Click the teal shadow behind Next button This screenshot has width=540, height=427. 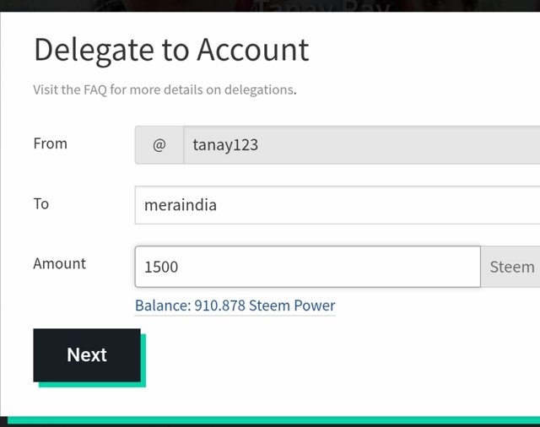(143, 360)
